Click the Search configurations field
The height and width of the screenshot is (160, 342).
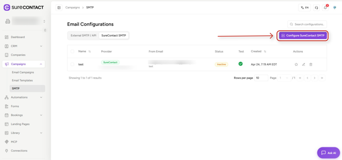[x=307, y=24]
